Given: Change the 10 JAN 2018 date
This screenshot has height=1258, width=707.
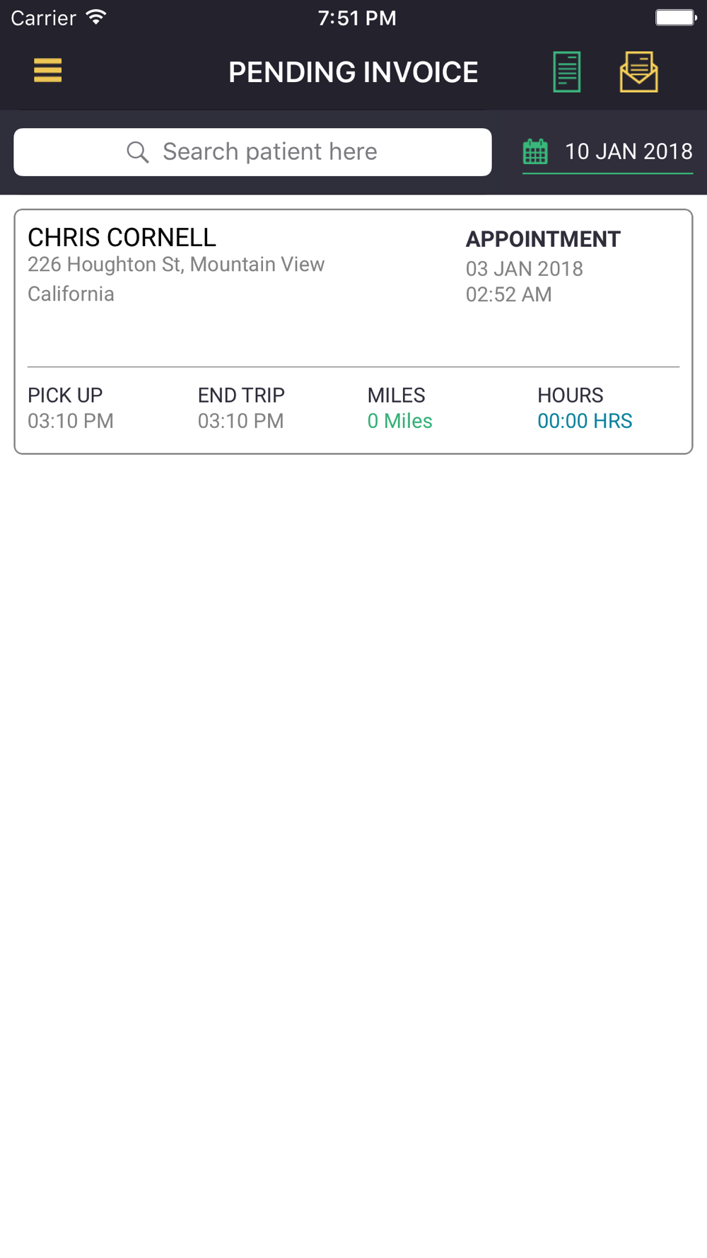Looking at the screenshot, I should coord(628,151).
